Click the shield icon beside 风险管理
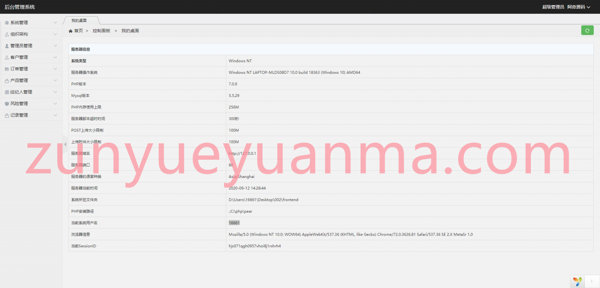Screen dimensions: 600x288 click(7, 104)
